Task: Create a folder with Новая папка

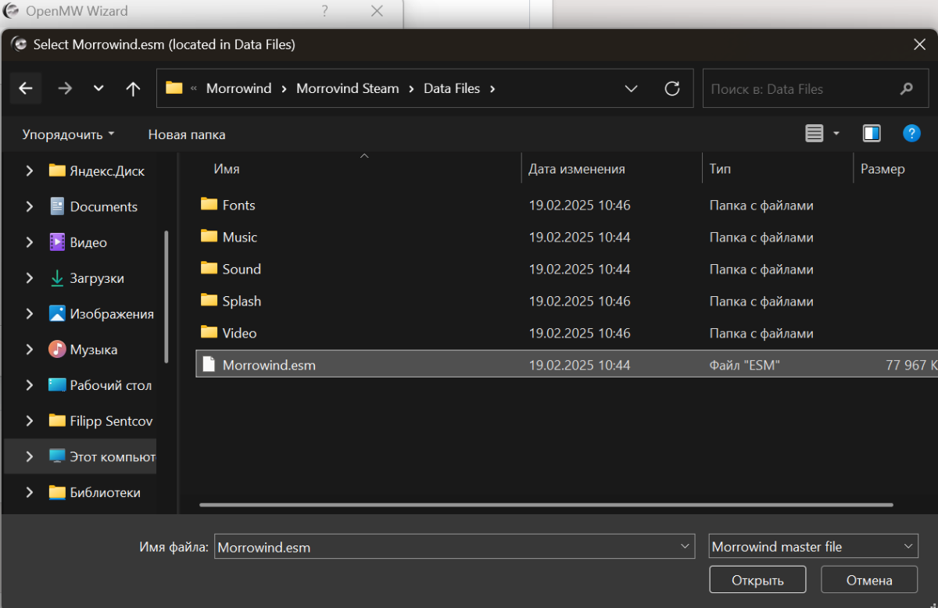Action: point(187,134)
